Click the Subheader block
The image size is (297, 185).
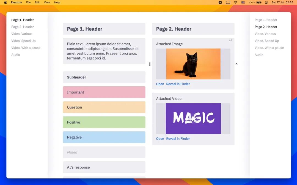[x=104, y=77]
